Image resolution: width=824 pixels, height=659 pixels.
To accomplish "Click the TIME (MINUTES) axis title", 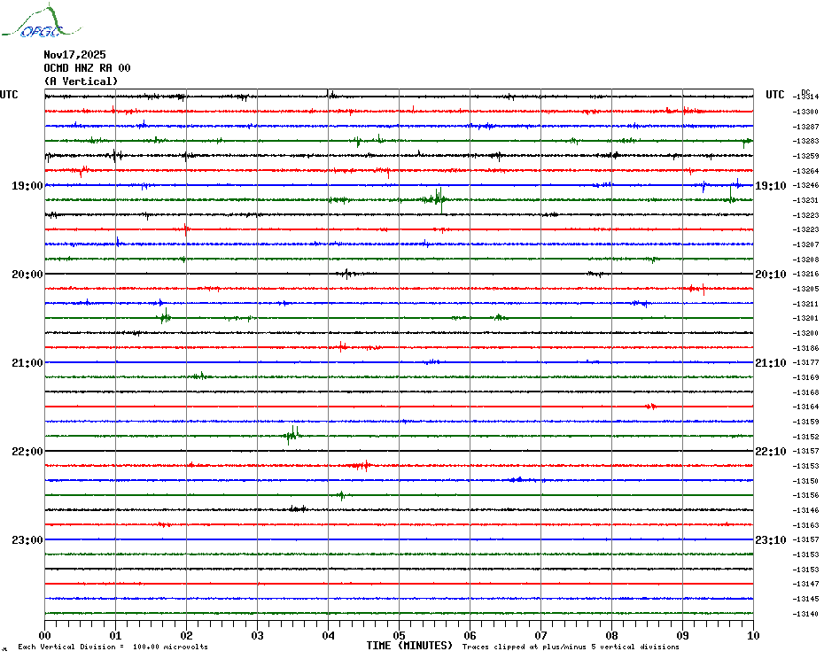I will coord(409,646).
